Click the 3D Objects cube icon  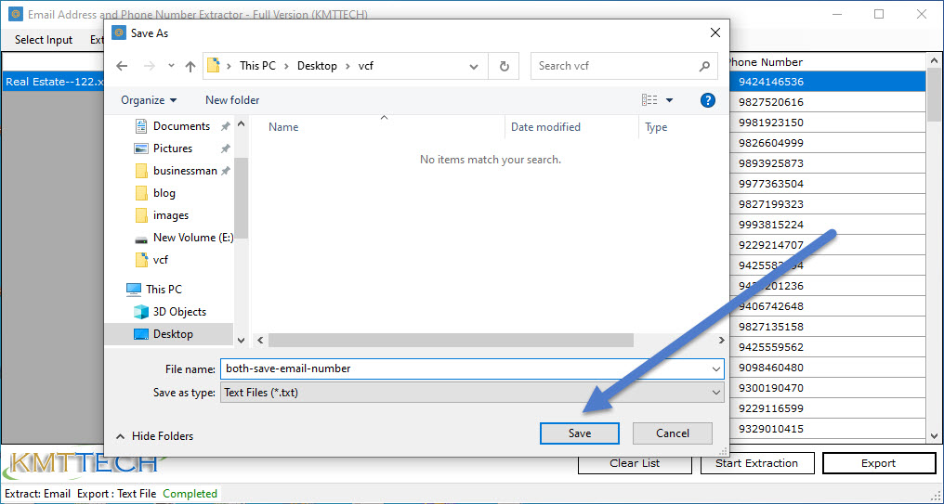pos(141,312)
